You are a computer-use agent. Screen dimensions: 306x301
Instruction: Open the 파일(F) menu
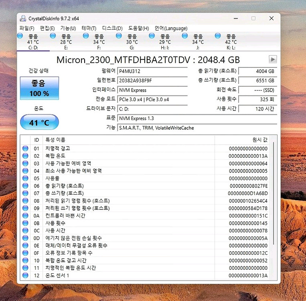[x=27, y=28]
